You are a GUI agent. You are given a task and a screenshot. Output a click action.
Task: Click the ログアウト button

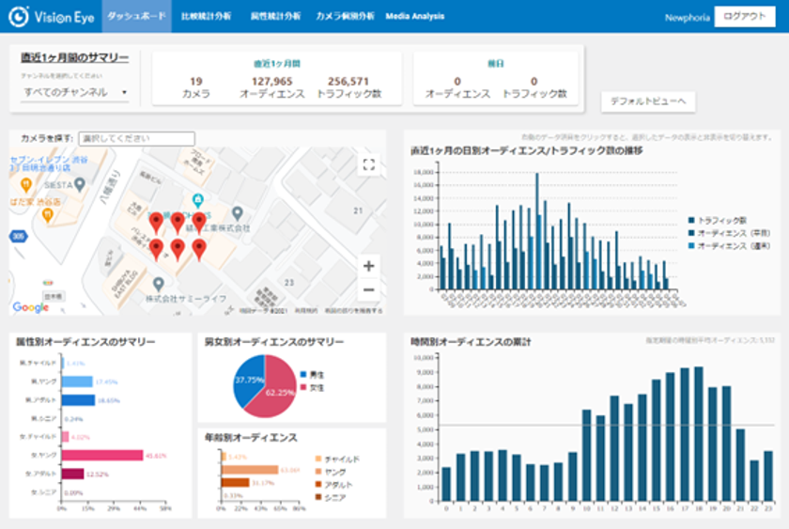coord(744,17)
